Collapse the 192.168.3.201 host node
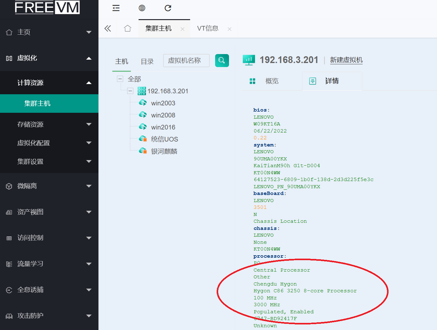This screenshot has height=330, width=437. tap(130, 91)
